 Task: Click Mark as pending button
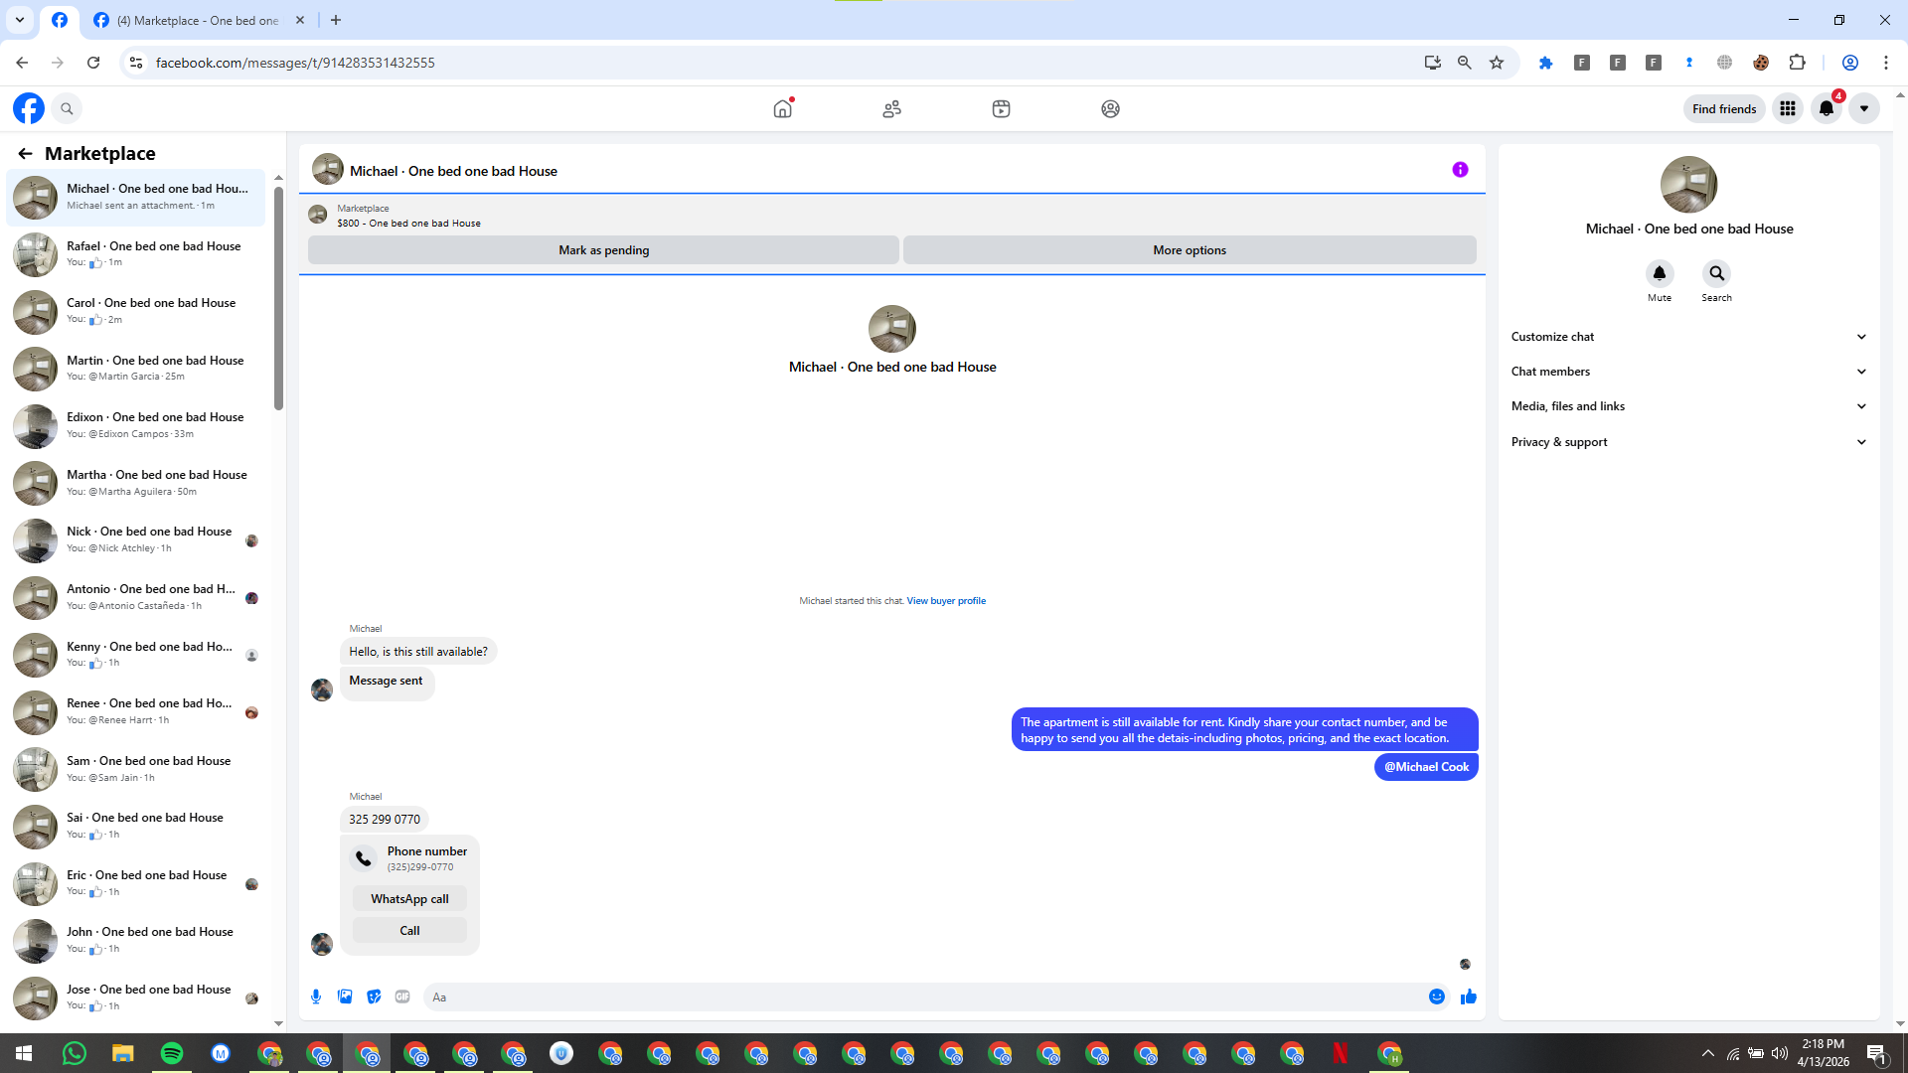pyautogui.click(x=603, y=250)
